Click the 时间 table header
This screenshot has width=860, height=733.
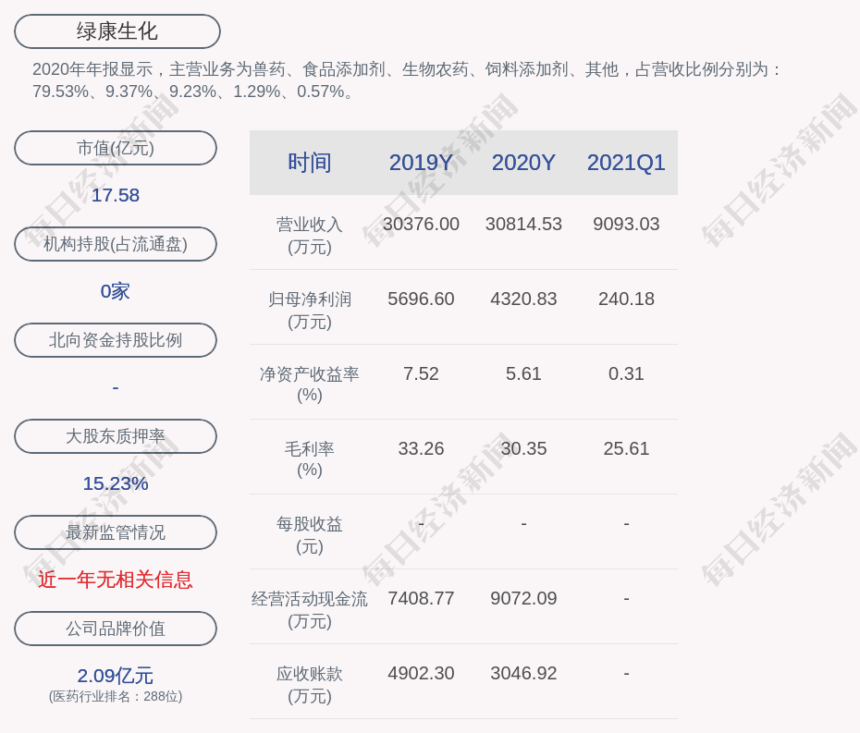(309, 163)
